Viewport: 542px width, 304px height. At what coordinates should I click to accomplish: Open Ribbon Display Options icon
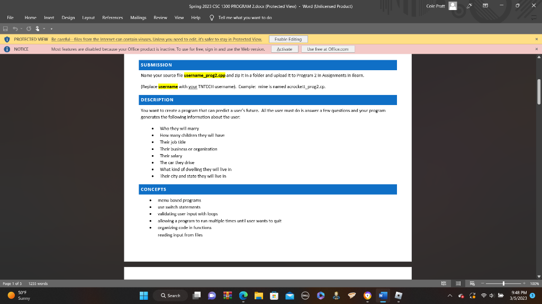pyautogui.click(x=485, y=5)
